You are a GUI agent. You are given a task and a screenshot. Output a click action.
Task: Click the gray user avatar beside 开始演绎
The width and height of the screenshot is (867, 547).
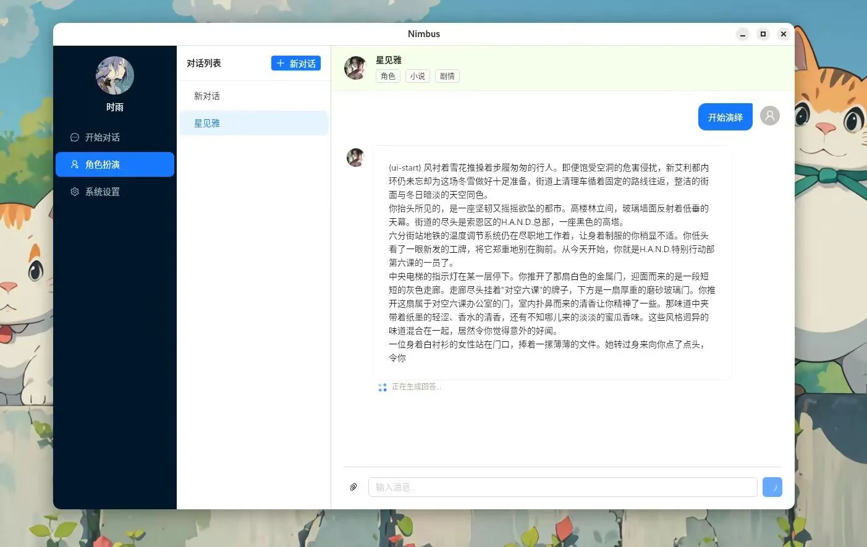(769, 116)
